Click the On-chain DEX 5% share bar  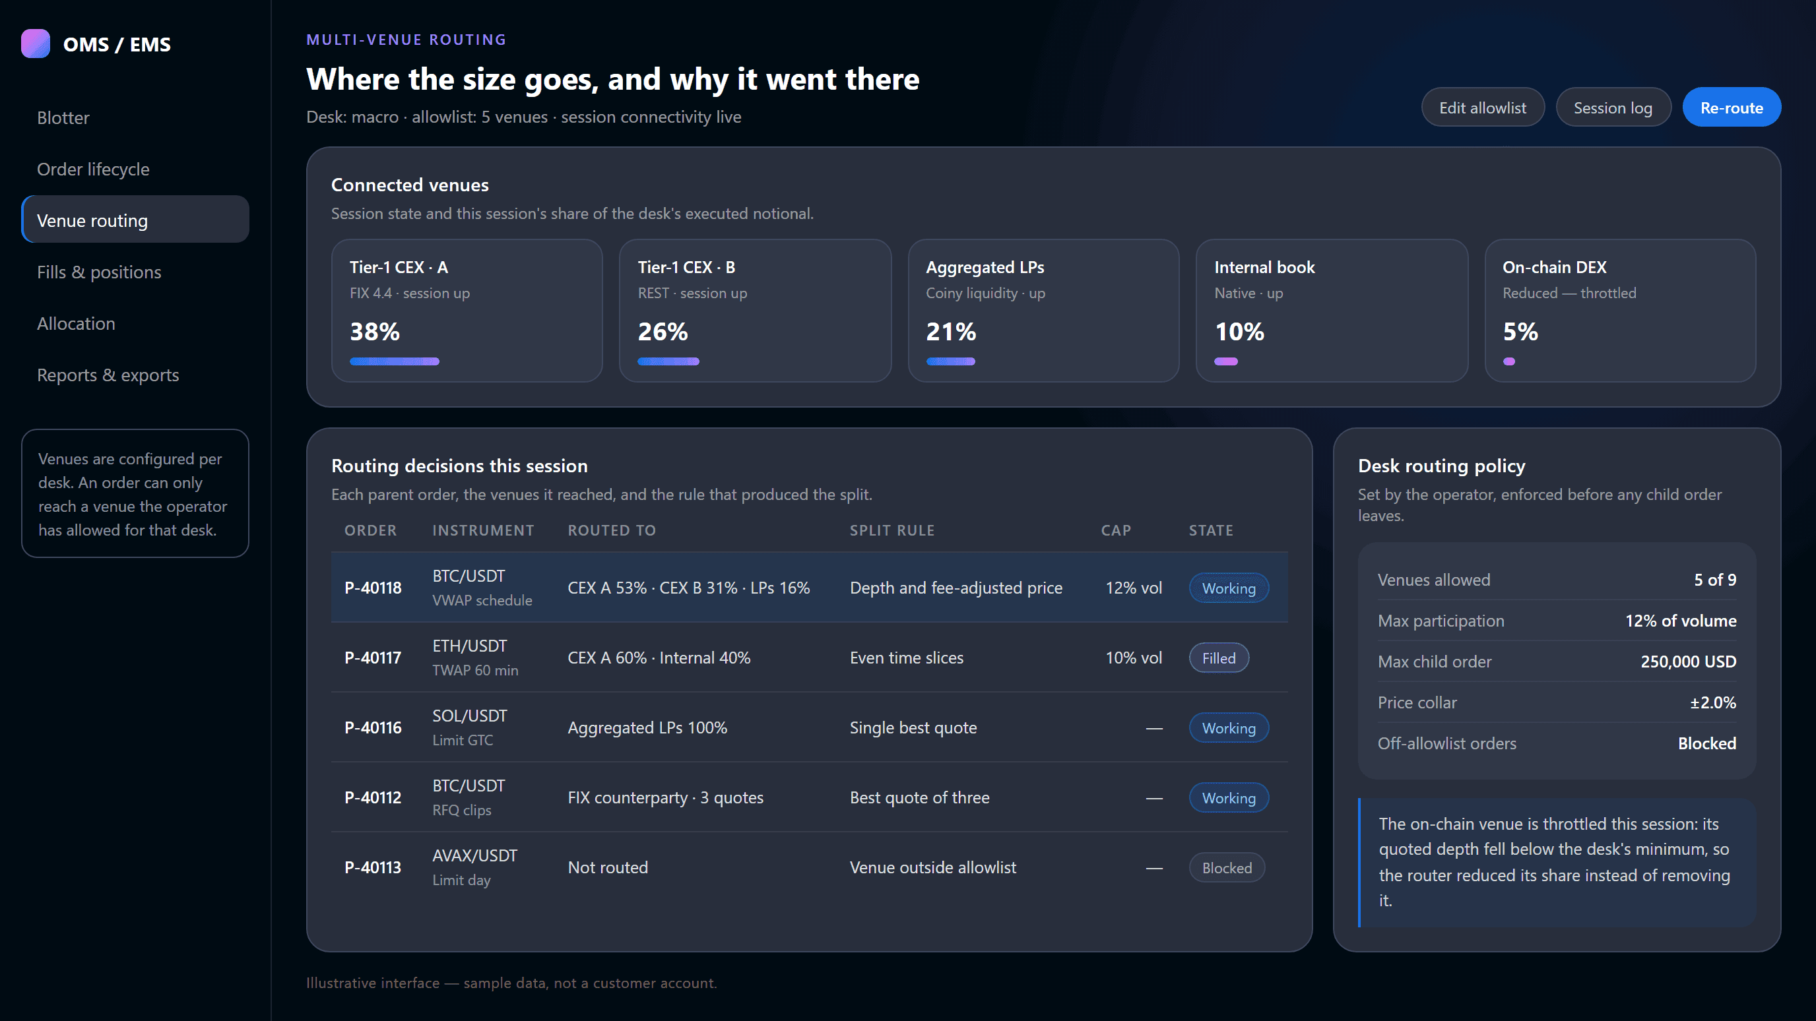pyautogui.click(x=1508, y=361)
